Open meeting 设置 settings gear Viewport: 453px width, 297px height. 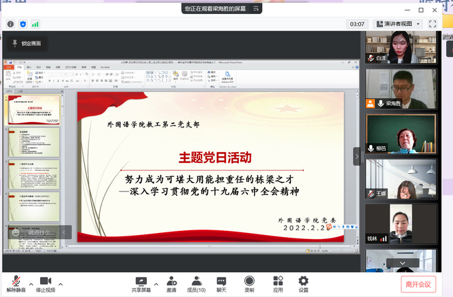(x=304, y=283)
